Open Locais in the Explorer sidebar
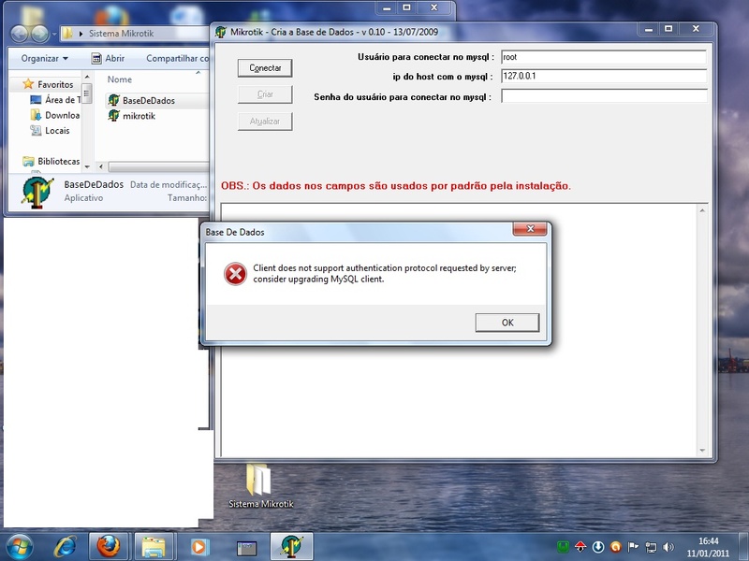 (x=50, y=130)
